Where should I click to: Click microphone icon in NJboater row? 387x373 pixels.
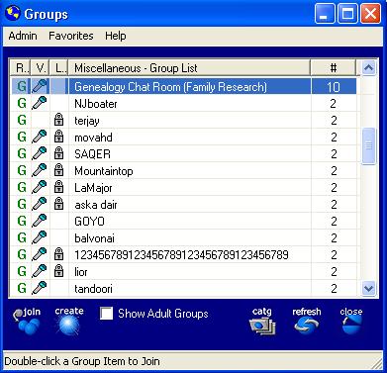coord(40,103)
